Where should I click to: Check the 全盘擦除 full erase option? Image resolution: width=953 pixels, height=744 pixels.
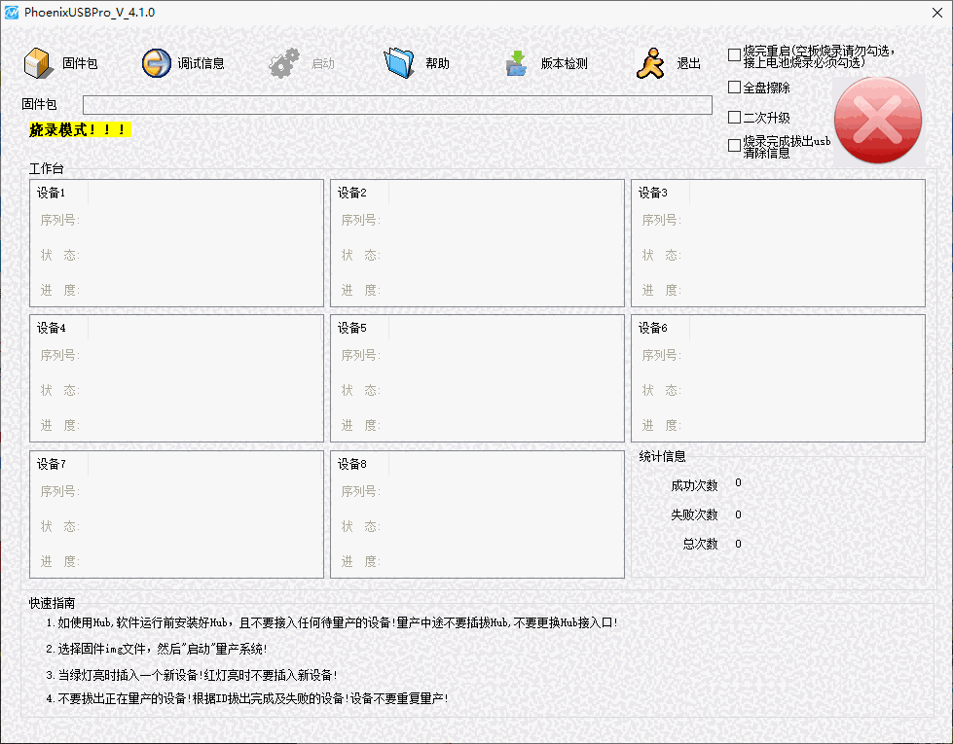pyautogui.click(x=734, y=88)
